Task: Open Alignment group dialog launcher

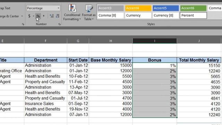Action: (x=23, y=24)
